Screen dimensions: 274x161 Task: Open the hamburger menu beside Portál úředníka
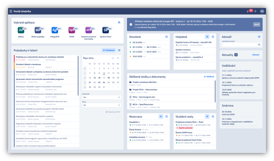[11, 11]
